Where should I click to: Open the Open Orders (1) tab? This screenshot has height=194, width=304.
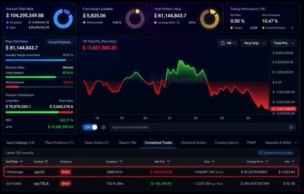click(x=97, y=142)
